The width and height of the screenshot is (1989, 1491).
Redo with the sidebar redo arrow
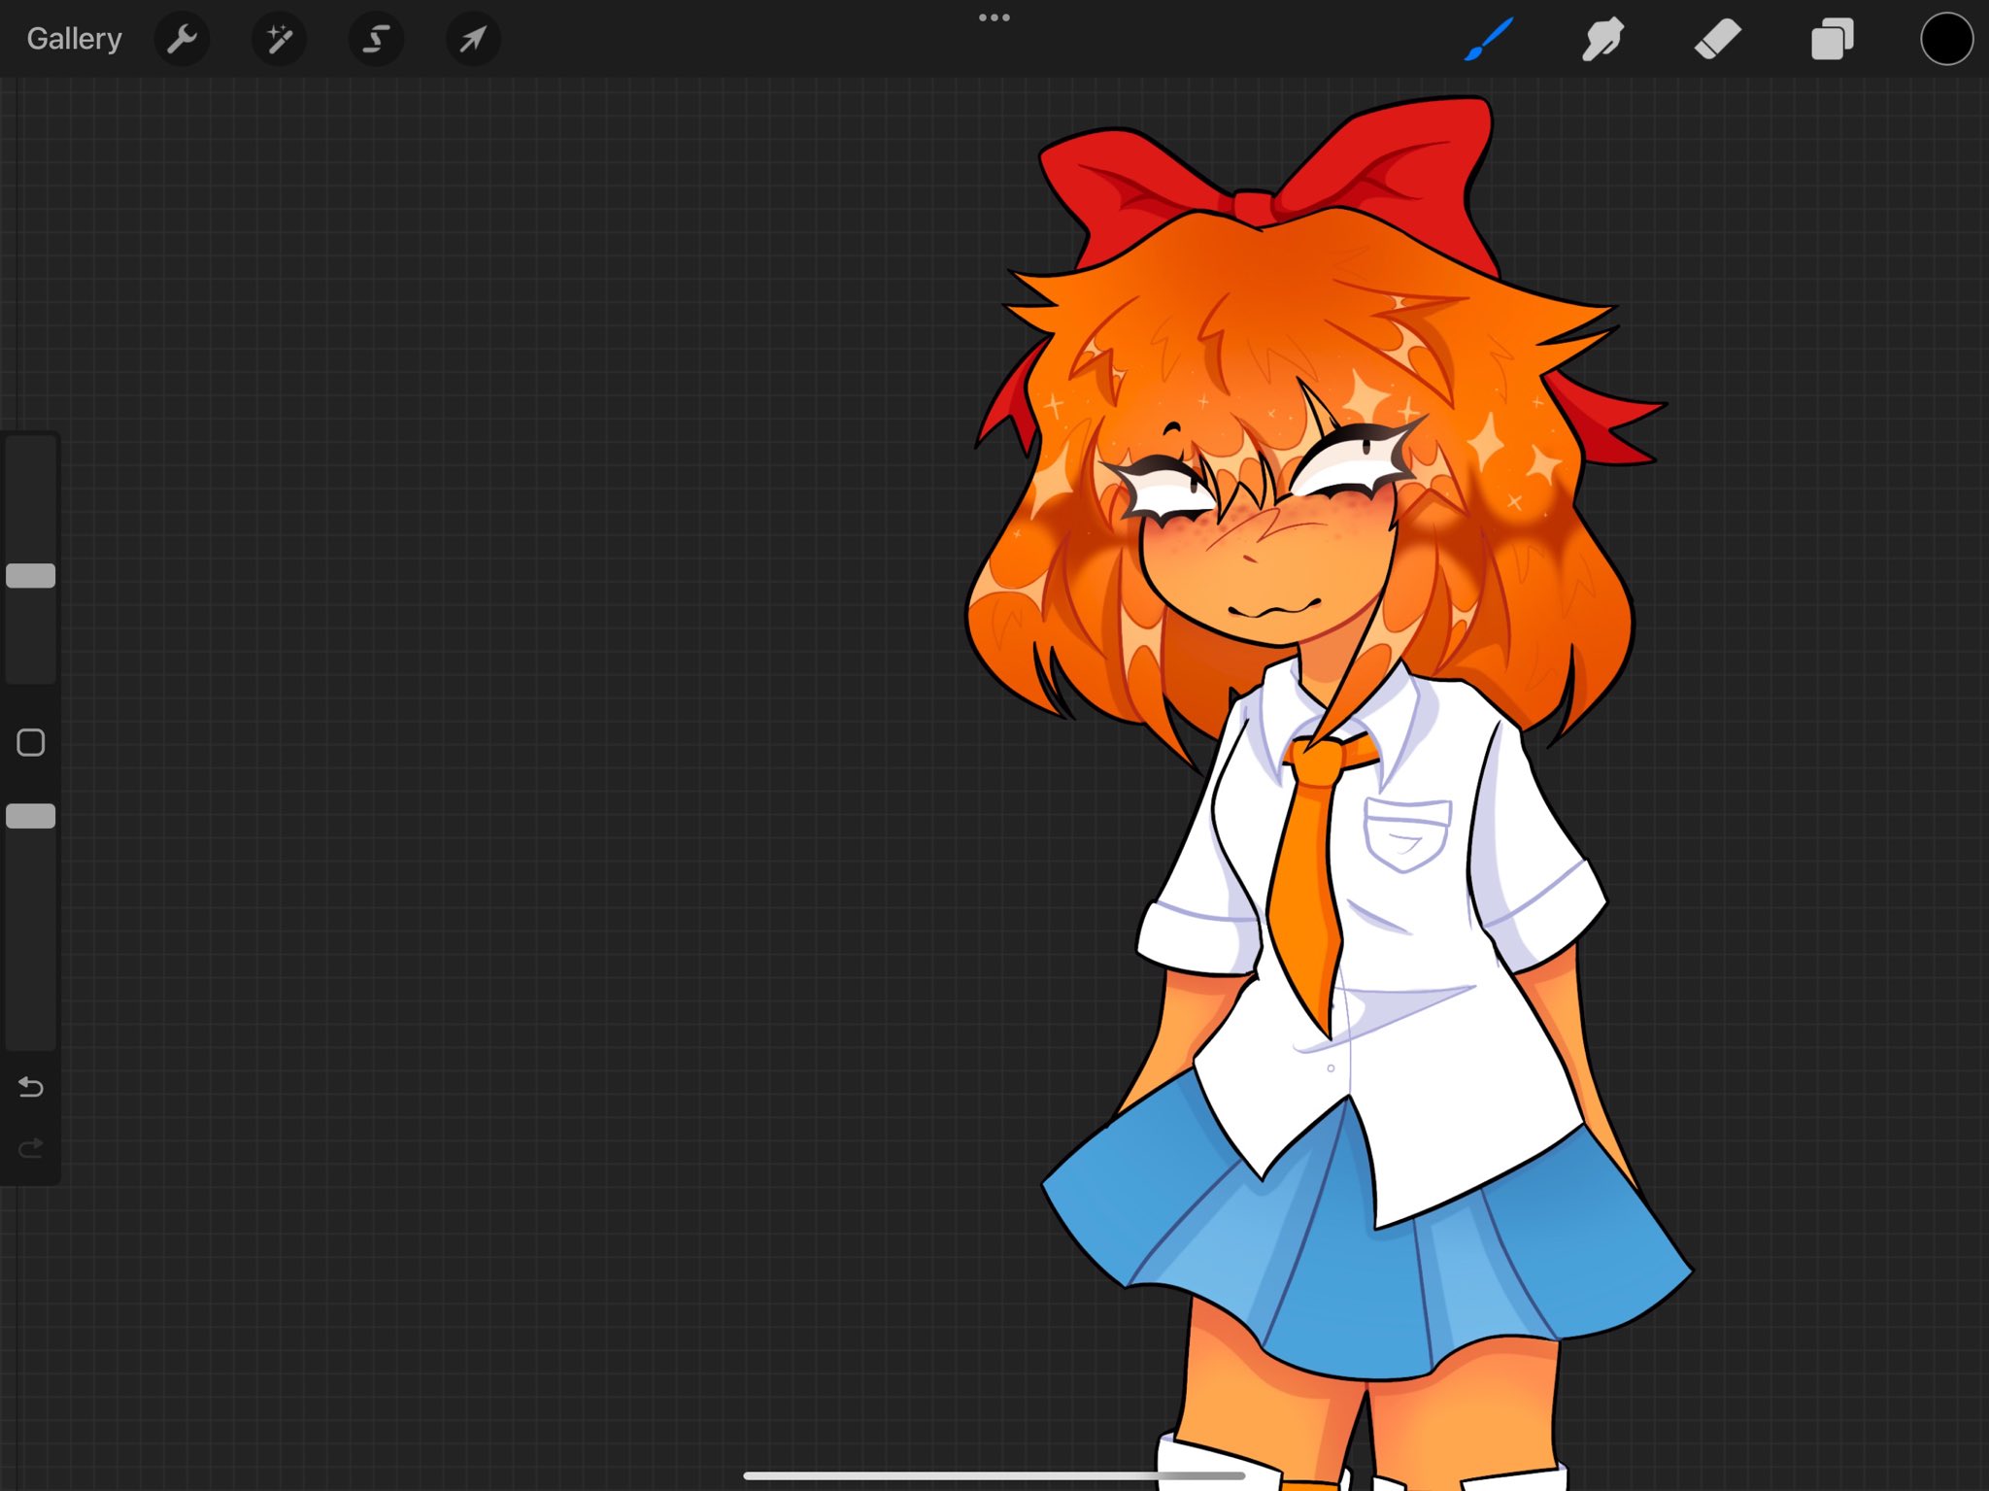(31, 1148)
